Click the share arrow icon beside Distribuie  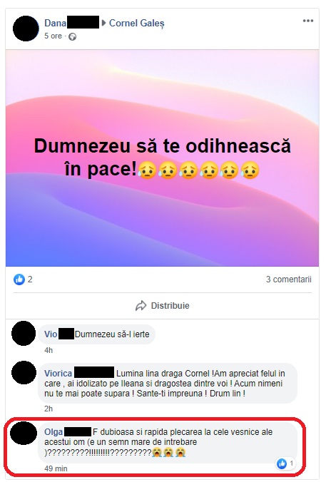click(x=141, y=306)
